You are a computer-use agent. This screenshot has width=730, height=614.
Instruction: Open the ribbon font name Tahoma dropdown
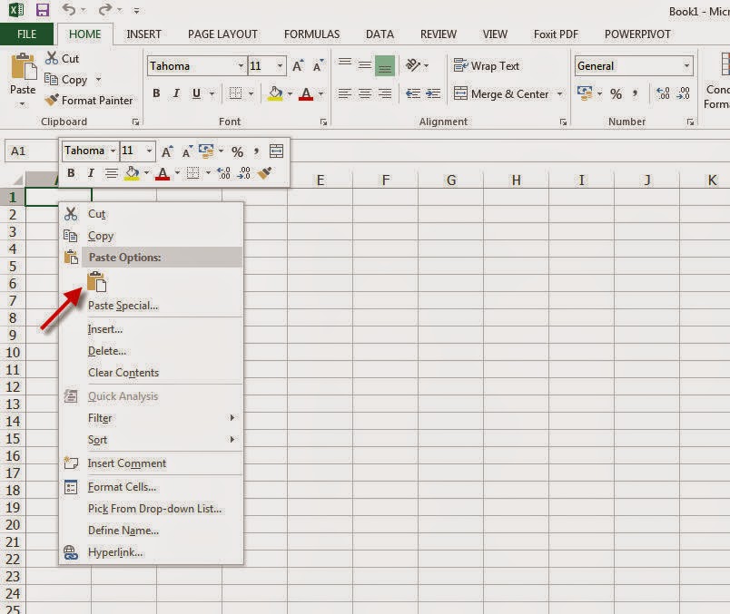241,66
